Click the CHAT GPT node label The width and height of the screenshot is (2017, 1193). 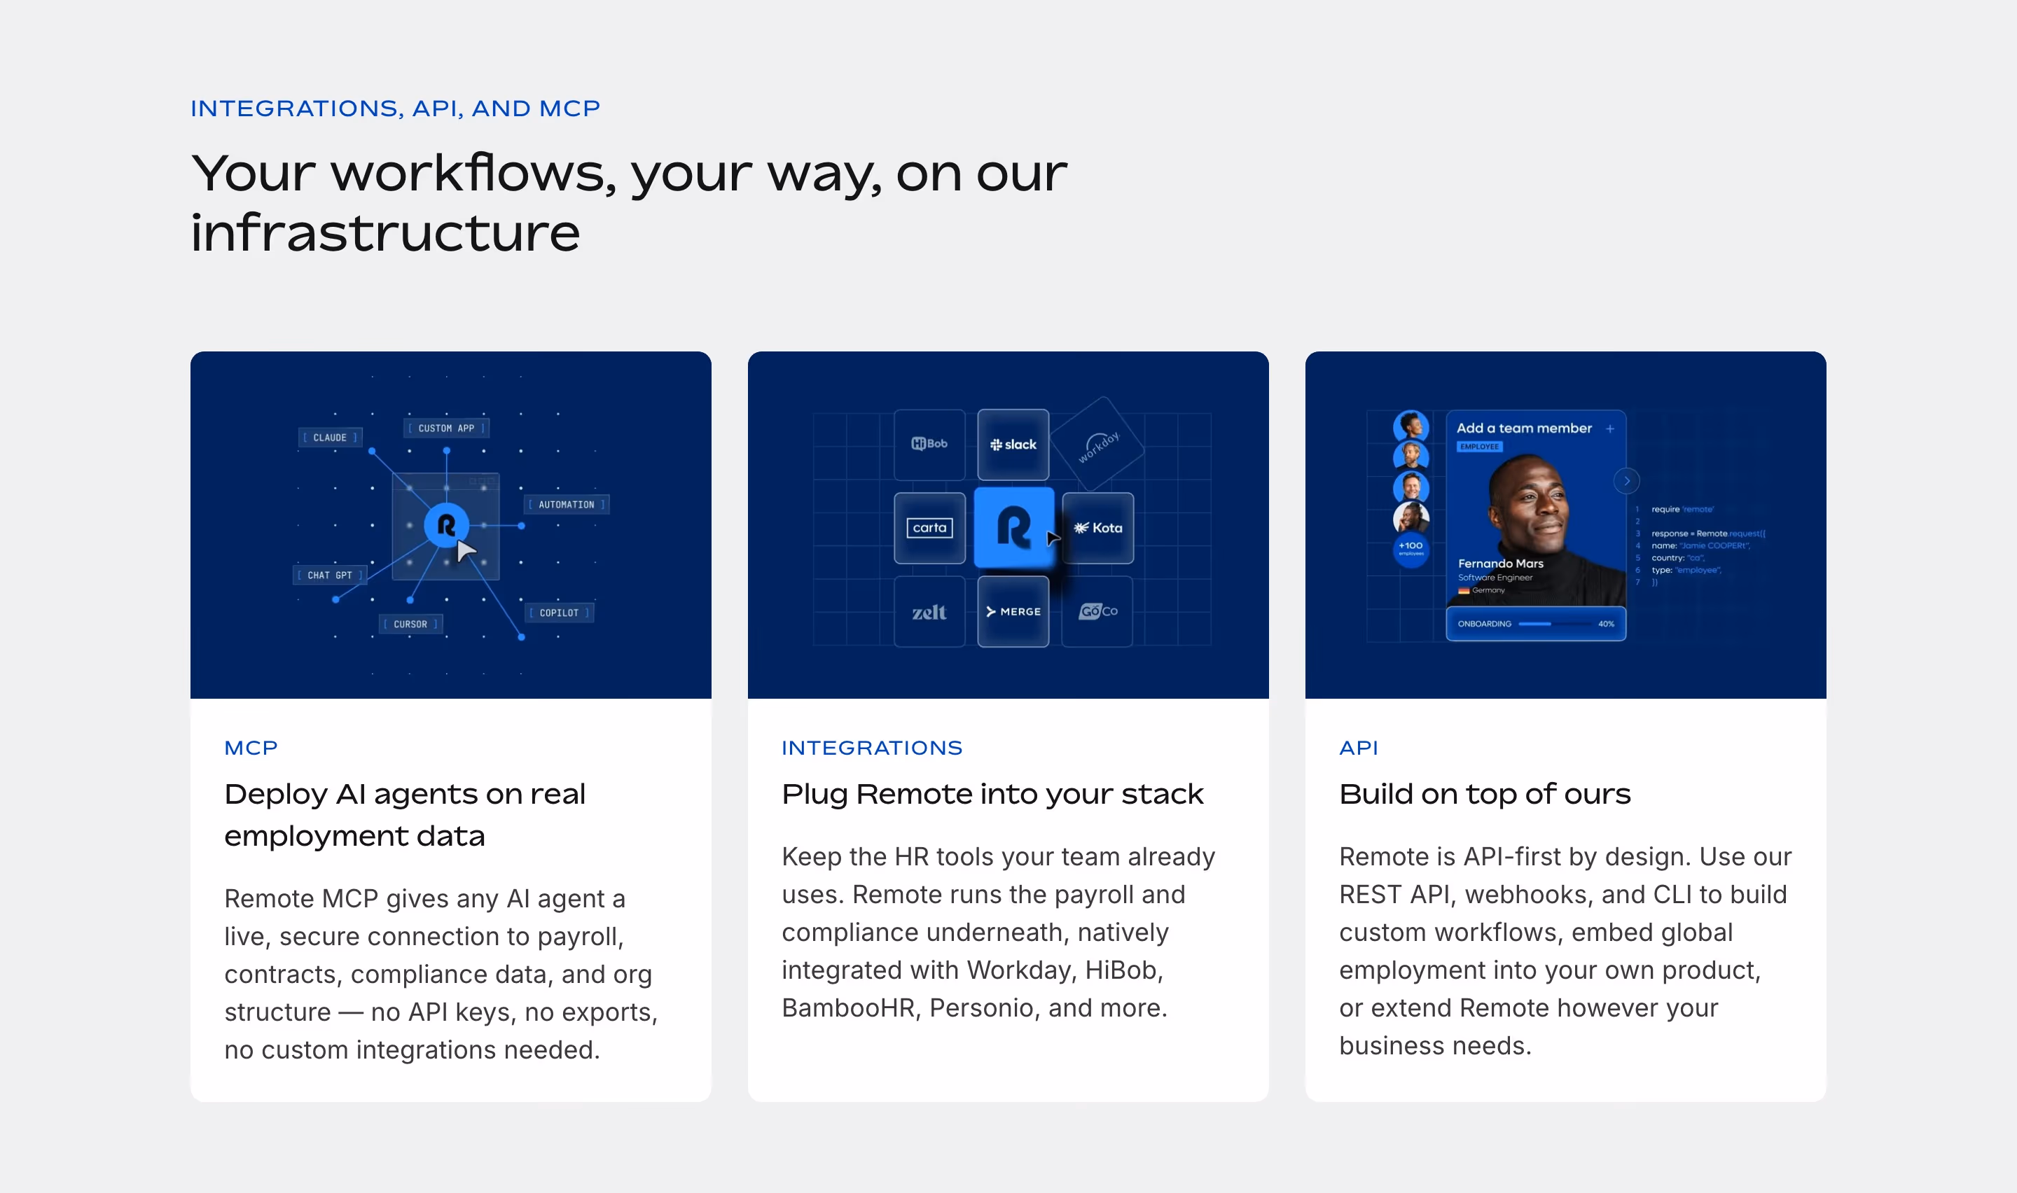click(x=330, y=575)
